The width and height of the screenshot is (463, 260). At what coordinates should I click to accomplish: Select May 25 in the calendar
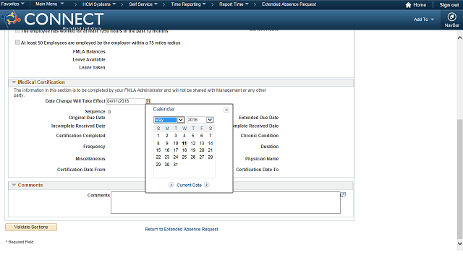tap(184, 157)
